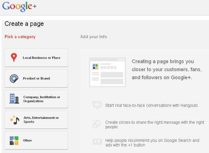Screen dimensions: 209x153
Task: Click the page preview illustration
Action: [x=107, y=72]
